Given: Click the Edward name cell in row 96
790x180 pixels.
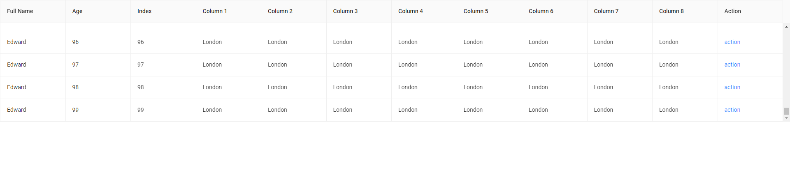Looking at the screenshot, I should (16, 42).
